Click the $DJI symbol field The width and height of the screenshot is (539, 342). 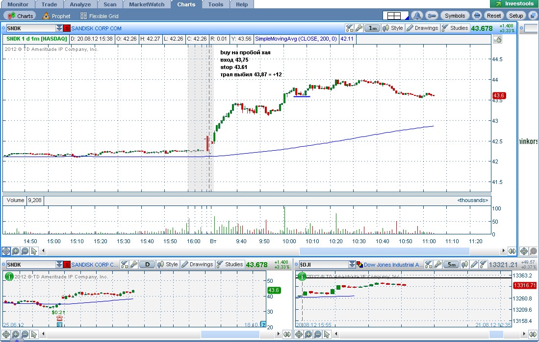[324, 265]
